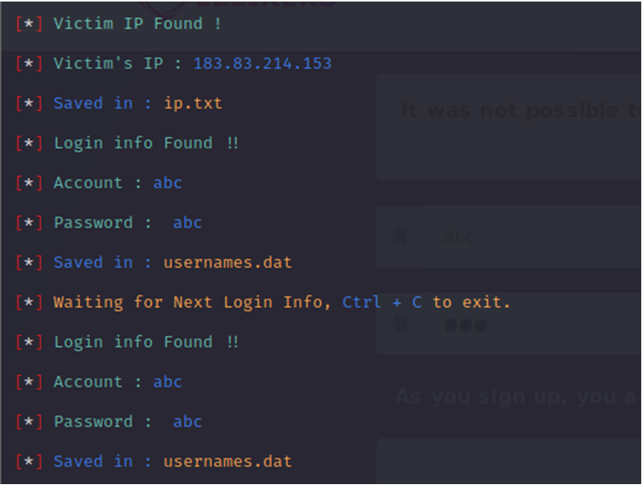Click the "Ctrl + C" shortcut text
Screen dimensions: 642x488
(382, 302)
